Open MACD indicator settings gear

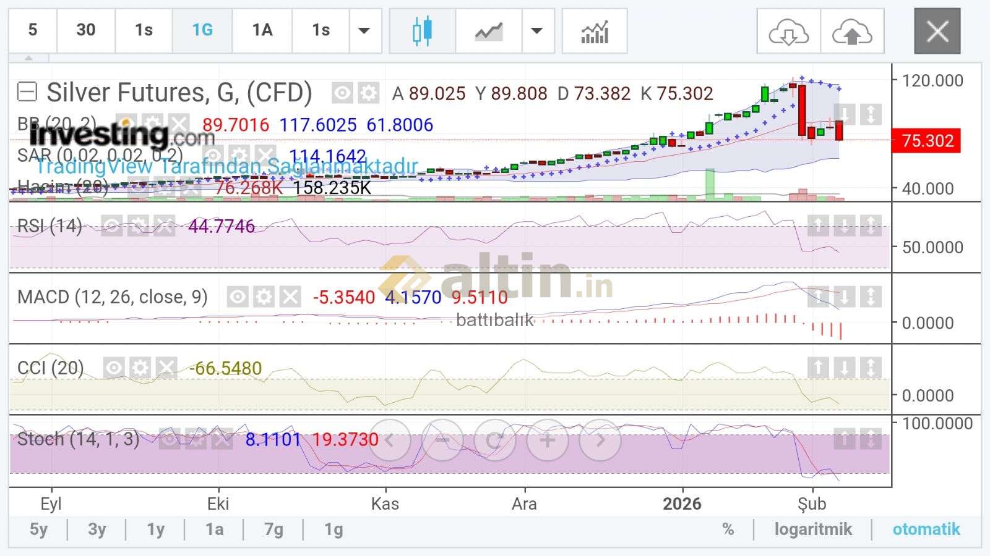coord(264,297)
